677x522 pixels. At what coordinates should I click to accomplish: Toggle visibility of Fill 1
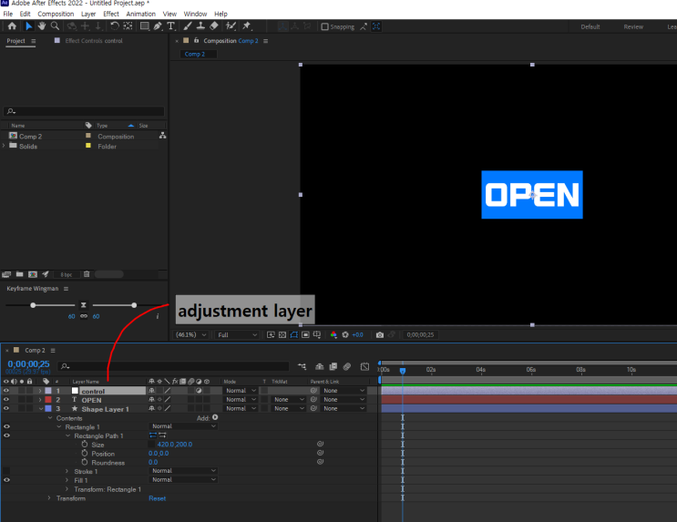6,479
